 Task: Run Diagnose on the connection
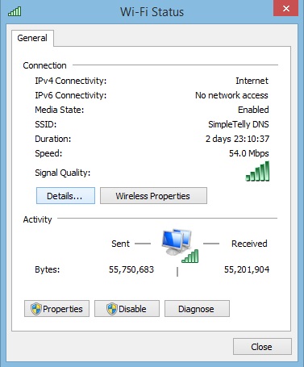[x=197, y=309]
